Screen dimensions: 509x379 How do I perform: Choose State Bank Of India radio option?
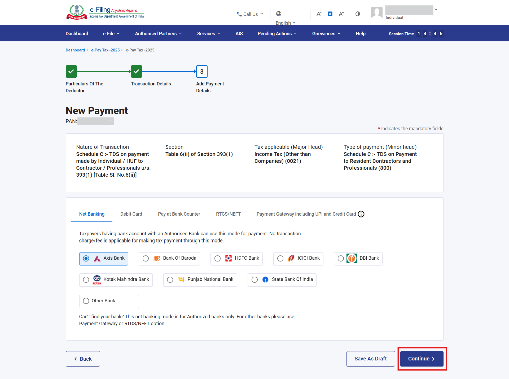254,280
